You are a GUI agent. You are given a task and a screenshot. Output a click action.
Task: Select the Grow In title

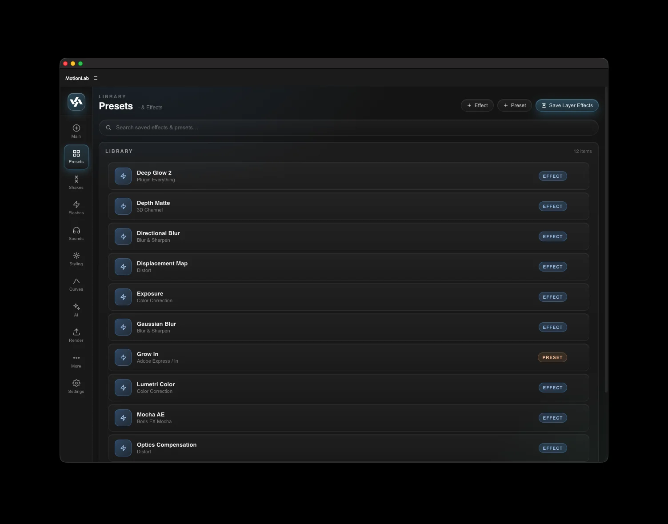[x=148, y=354]
